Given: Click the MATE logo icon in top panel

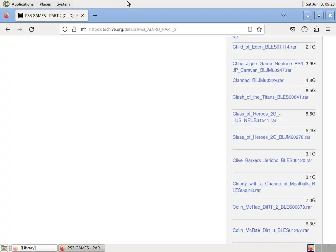Looking at the screenshot, I should (x=6, y=4).
